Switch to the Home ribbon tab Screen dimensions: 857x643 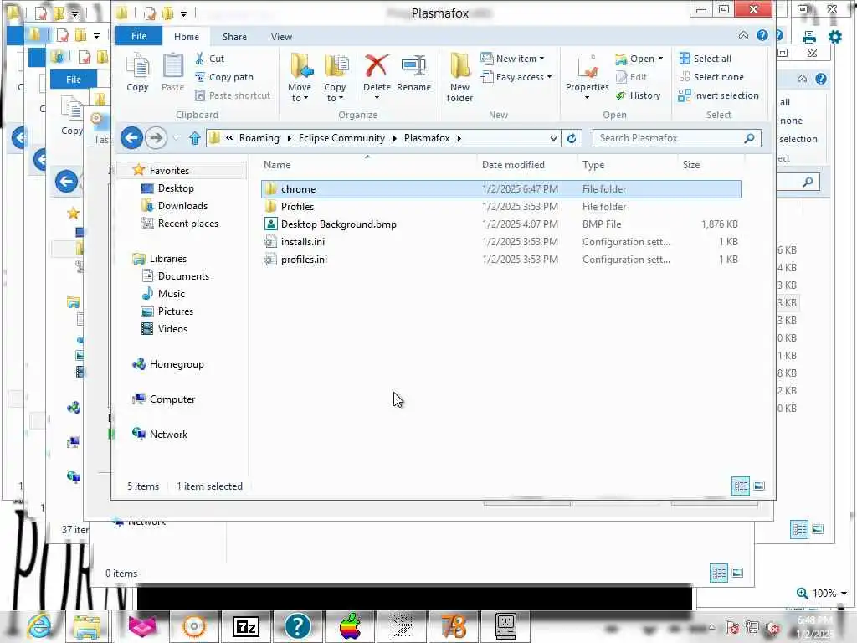187,37
